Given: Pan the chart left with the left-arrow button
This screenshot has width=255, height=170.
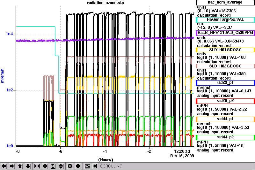Looking at the screenshot, I should (x=4, y=166).
